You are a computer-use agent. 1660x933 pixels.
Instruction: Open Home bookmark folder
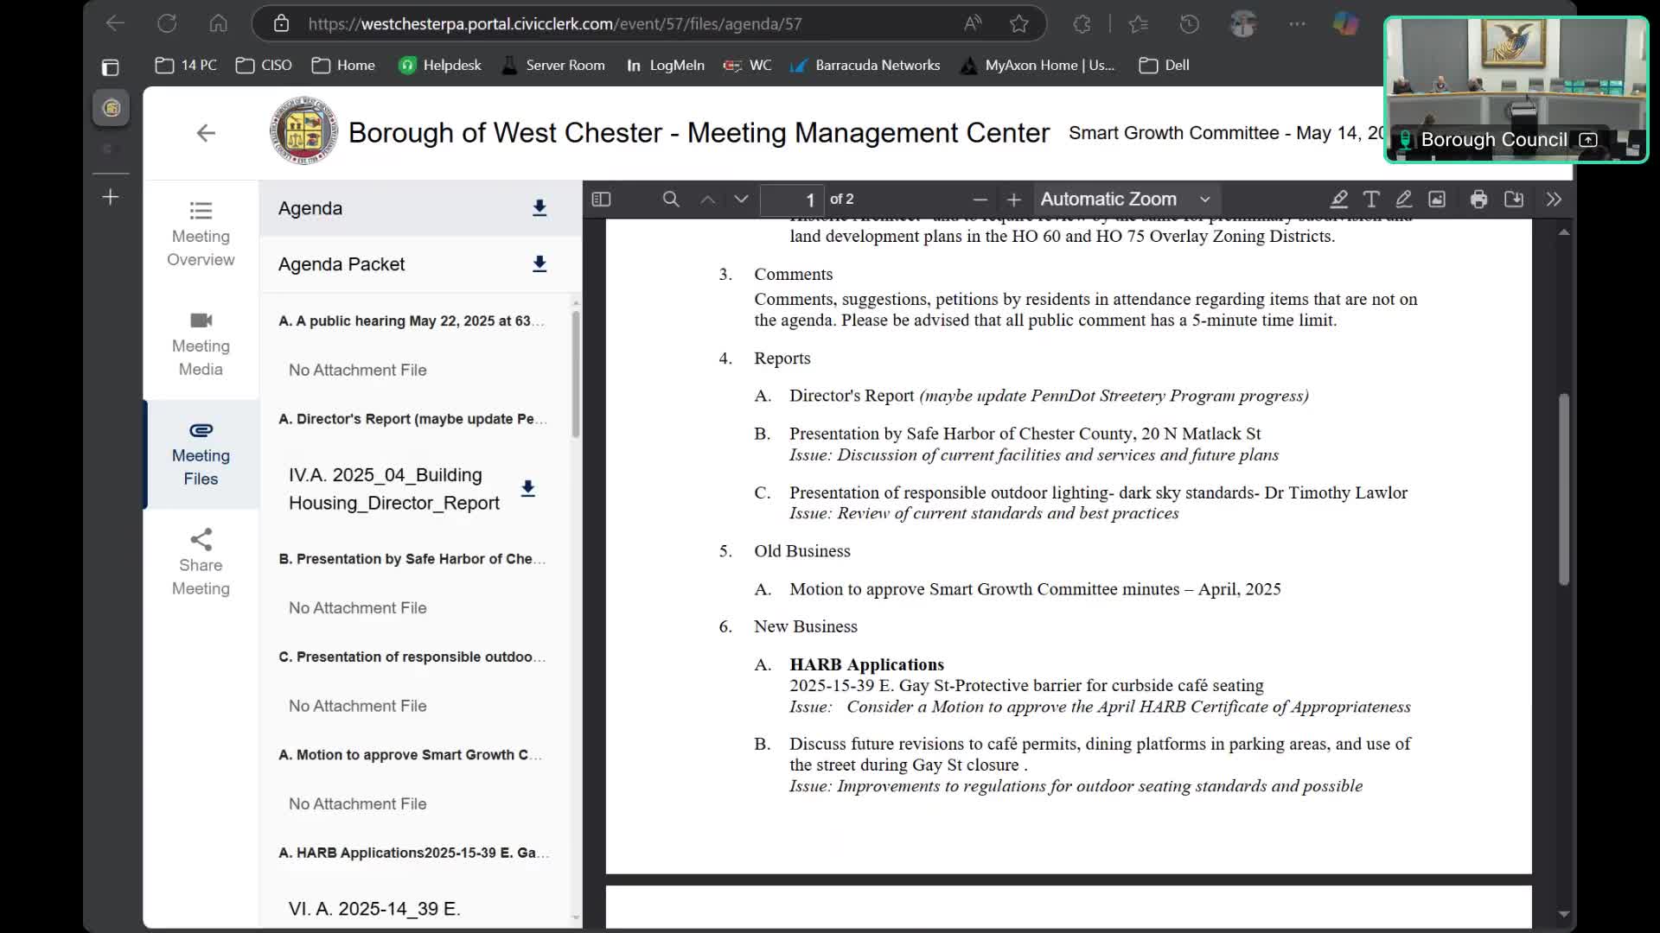pyautogui.click(x=343, y=65)
